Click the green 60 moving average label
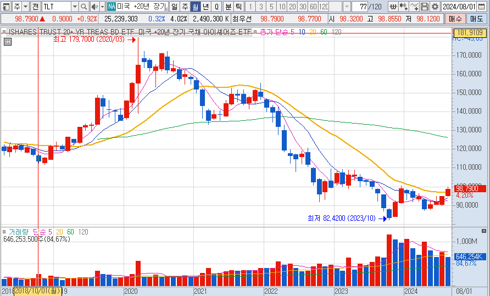Screen dimensions: 490x296 pos(324,32)
